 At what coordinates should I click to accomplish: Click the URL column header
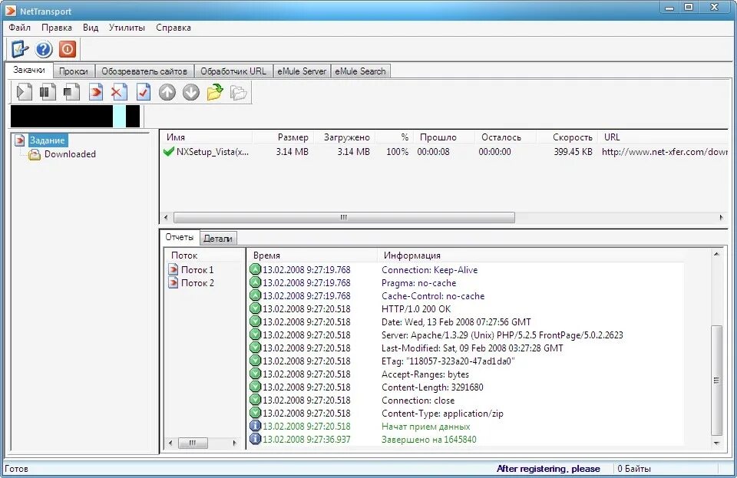click(663, 137)
